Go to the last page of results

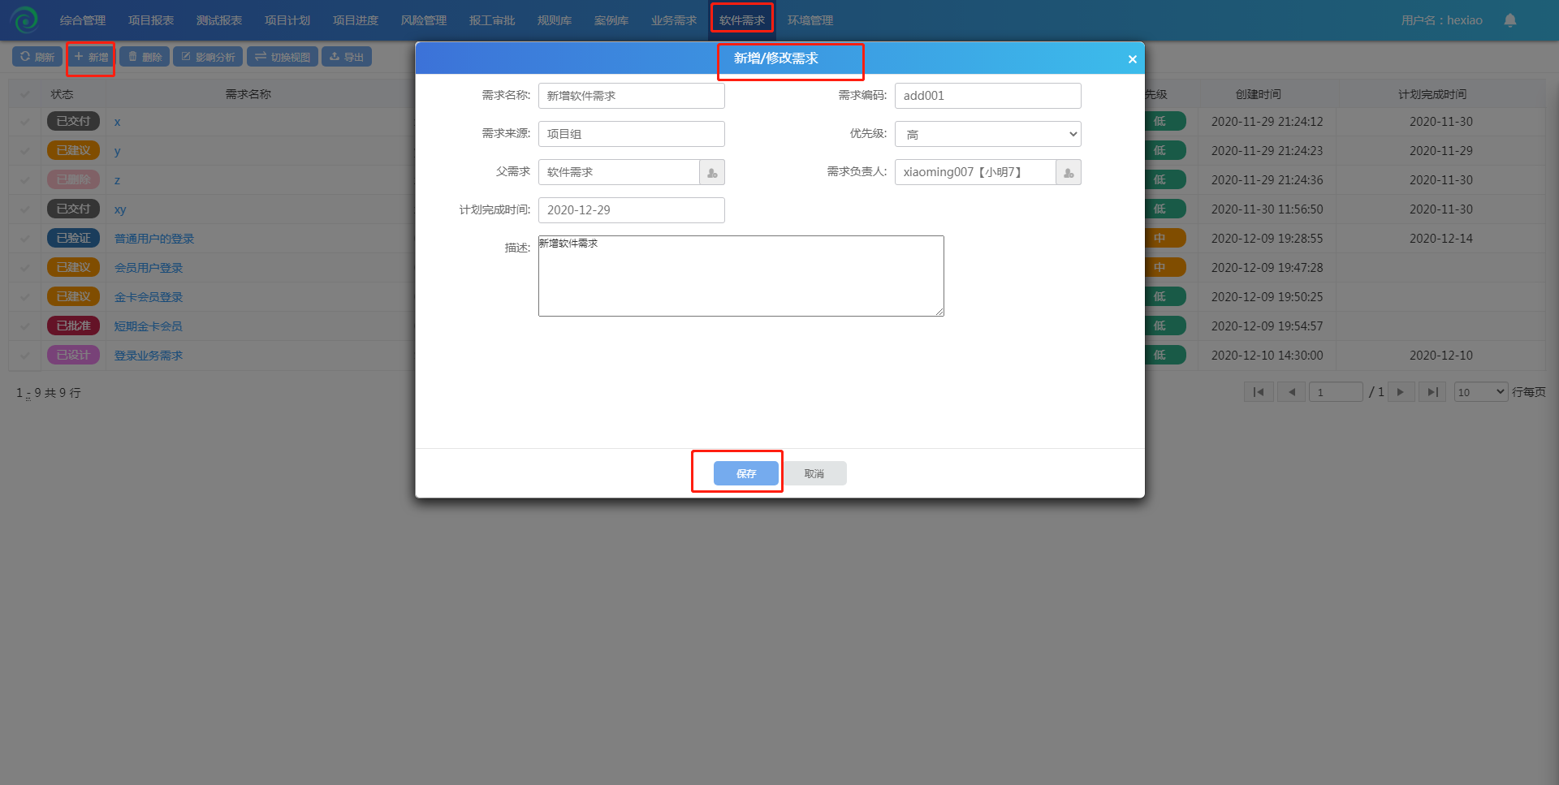[x=1432, y=392]
